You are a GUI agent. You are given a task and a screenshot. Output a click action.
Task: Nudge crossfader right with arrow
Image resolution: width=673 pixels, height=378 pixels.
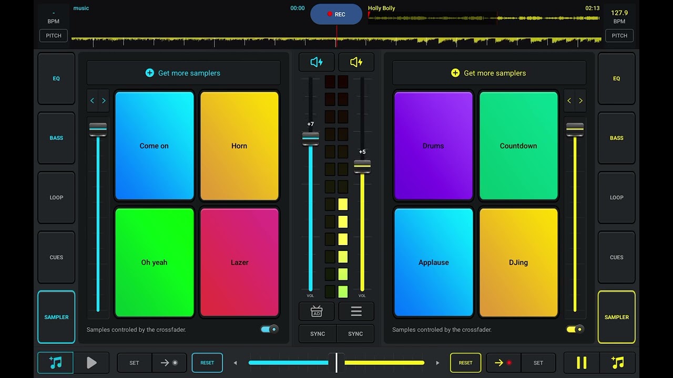(x=437, y=363)
